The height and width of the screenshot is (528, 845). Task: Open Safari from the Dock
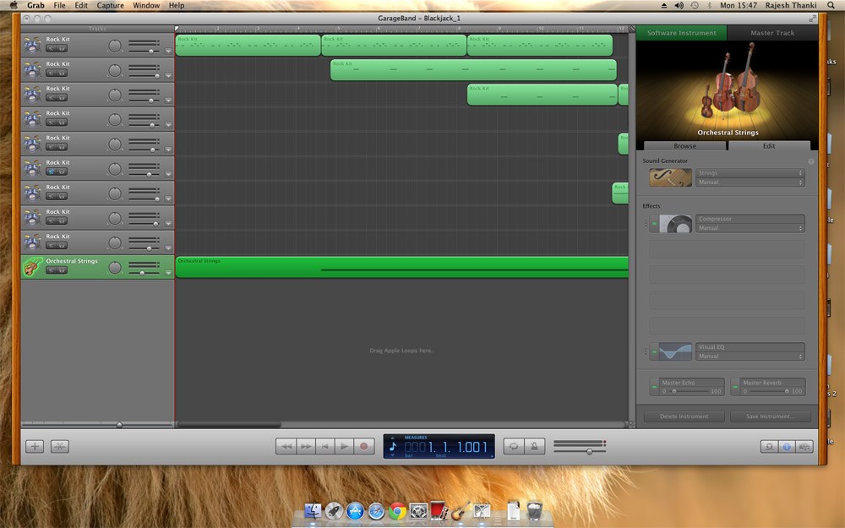[x=376, y=511]
